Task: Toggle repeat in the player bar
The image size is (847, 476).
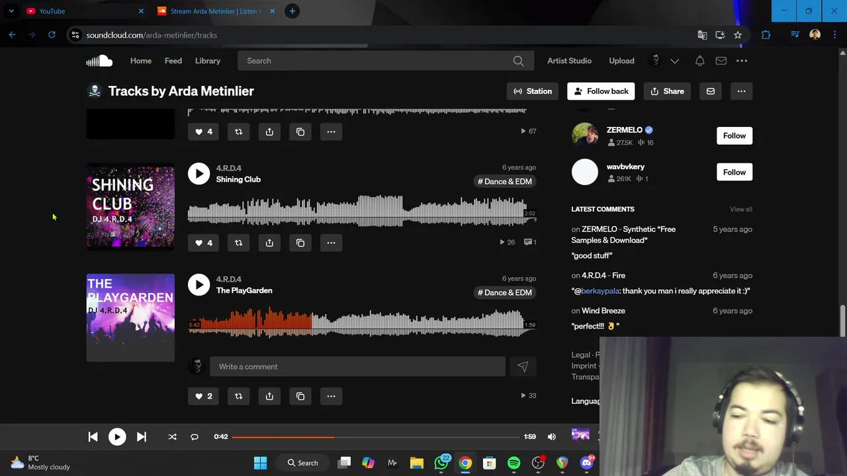Action: pyautogui.click(x=195, y=437)
